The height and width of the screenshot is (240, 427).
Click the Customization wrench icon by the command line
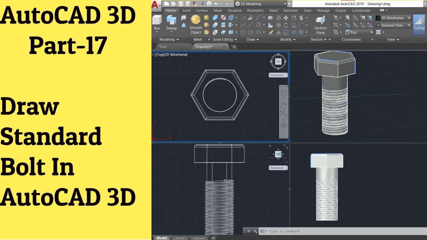click(255, 231)
